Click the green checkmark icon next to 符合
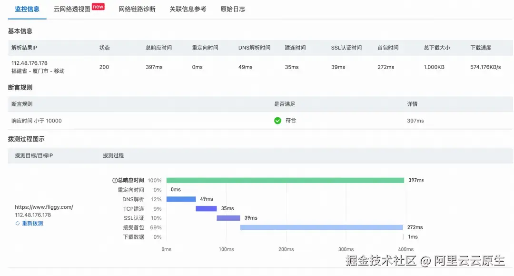The height and width of the screenshot is (276, 514). click(277, 121)
